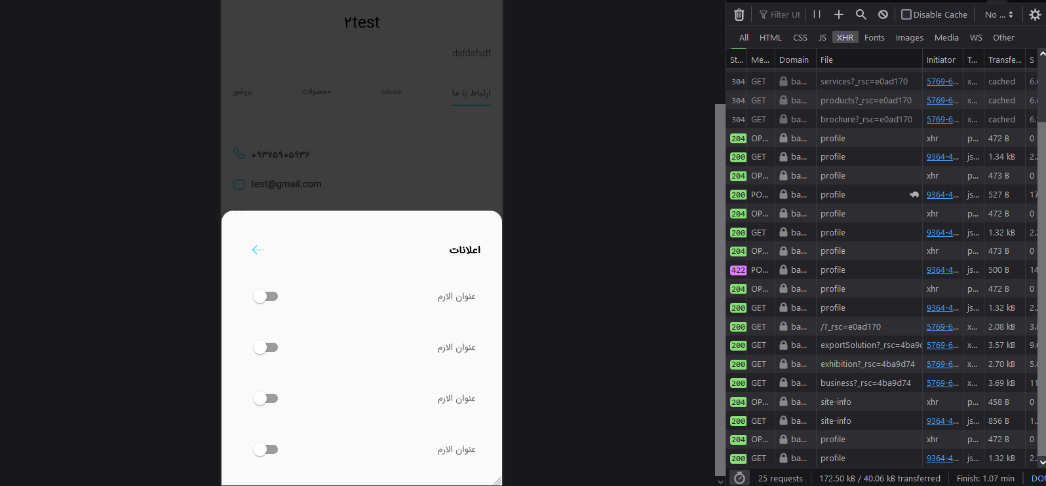Select the brochure?_rsc=e0ad170 request

[x=882, y=120]
